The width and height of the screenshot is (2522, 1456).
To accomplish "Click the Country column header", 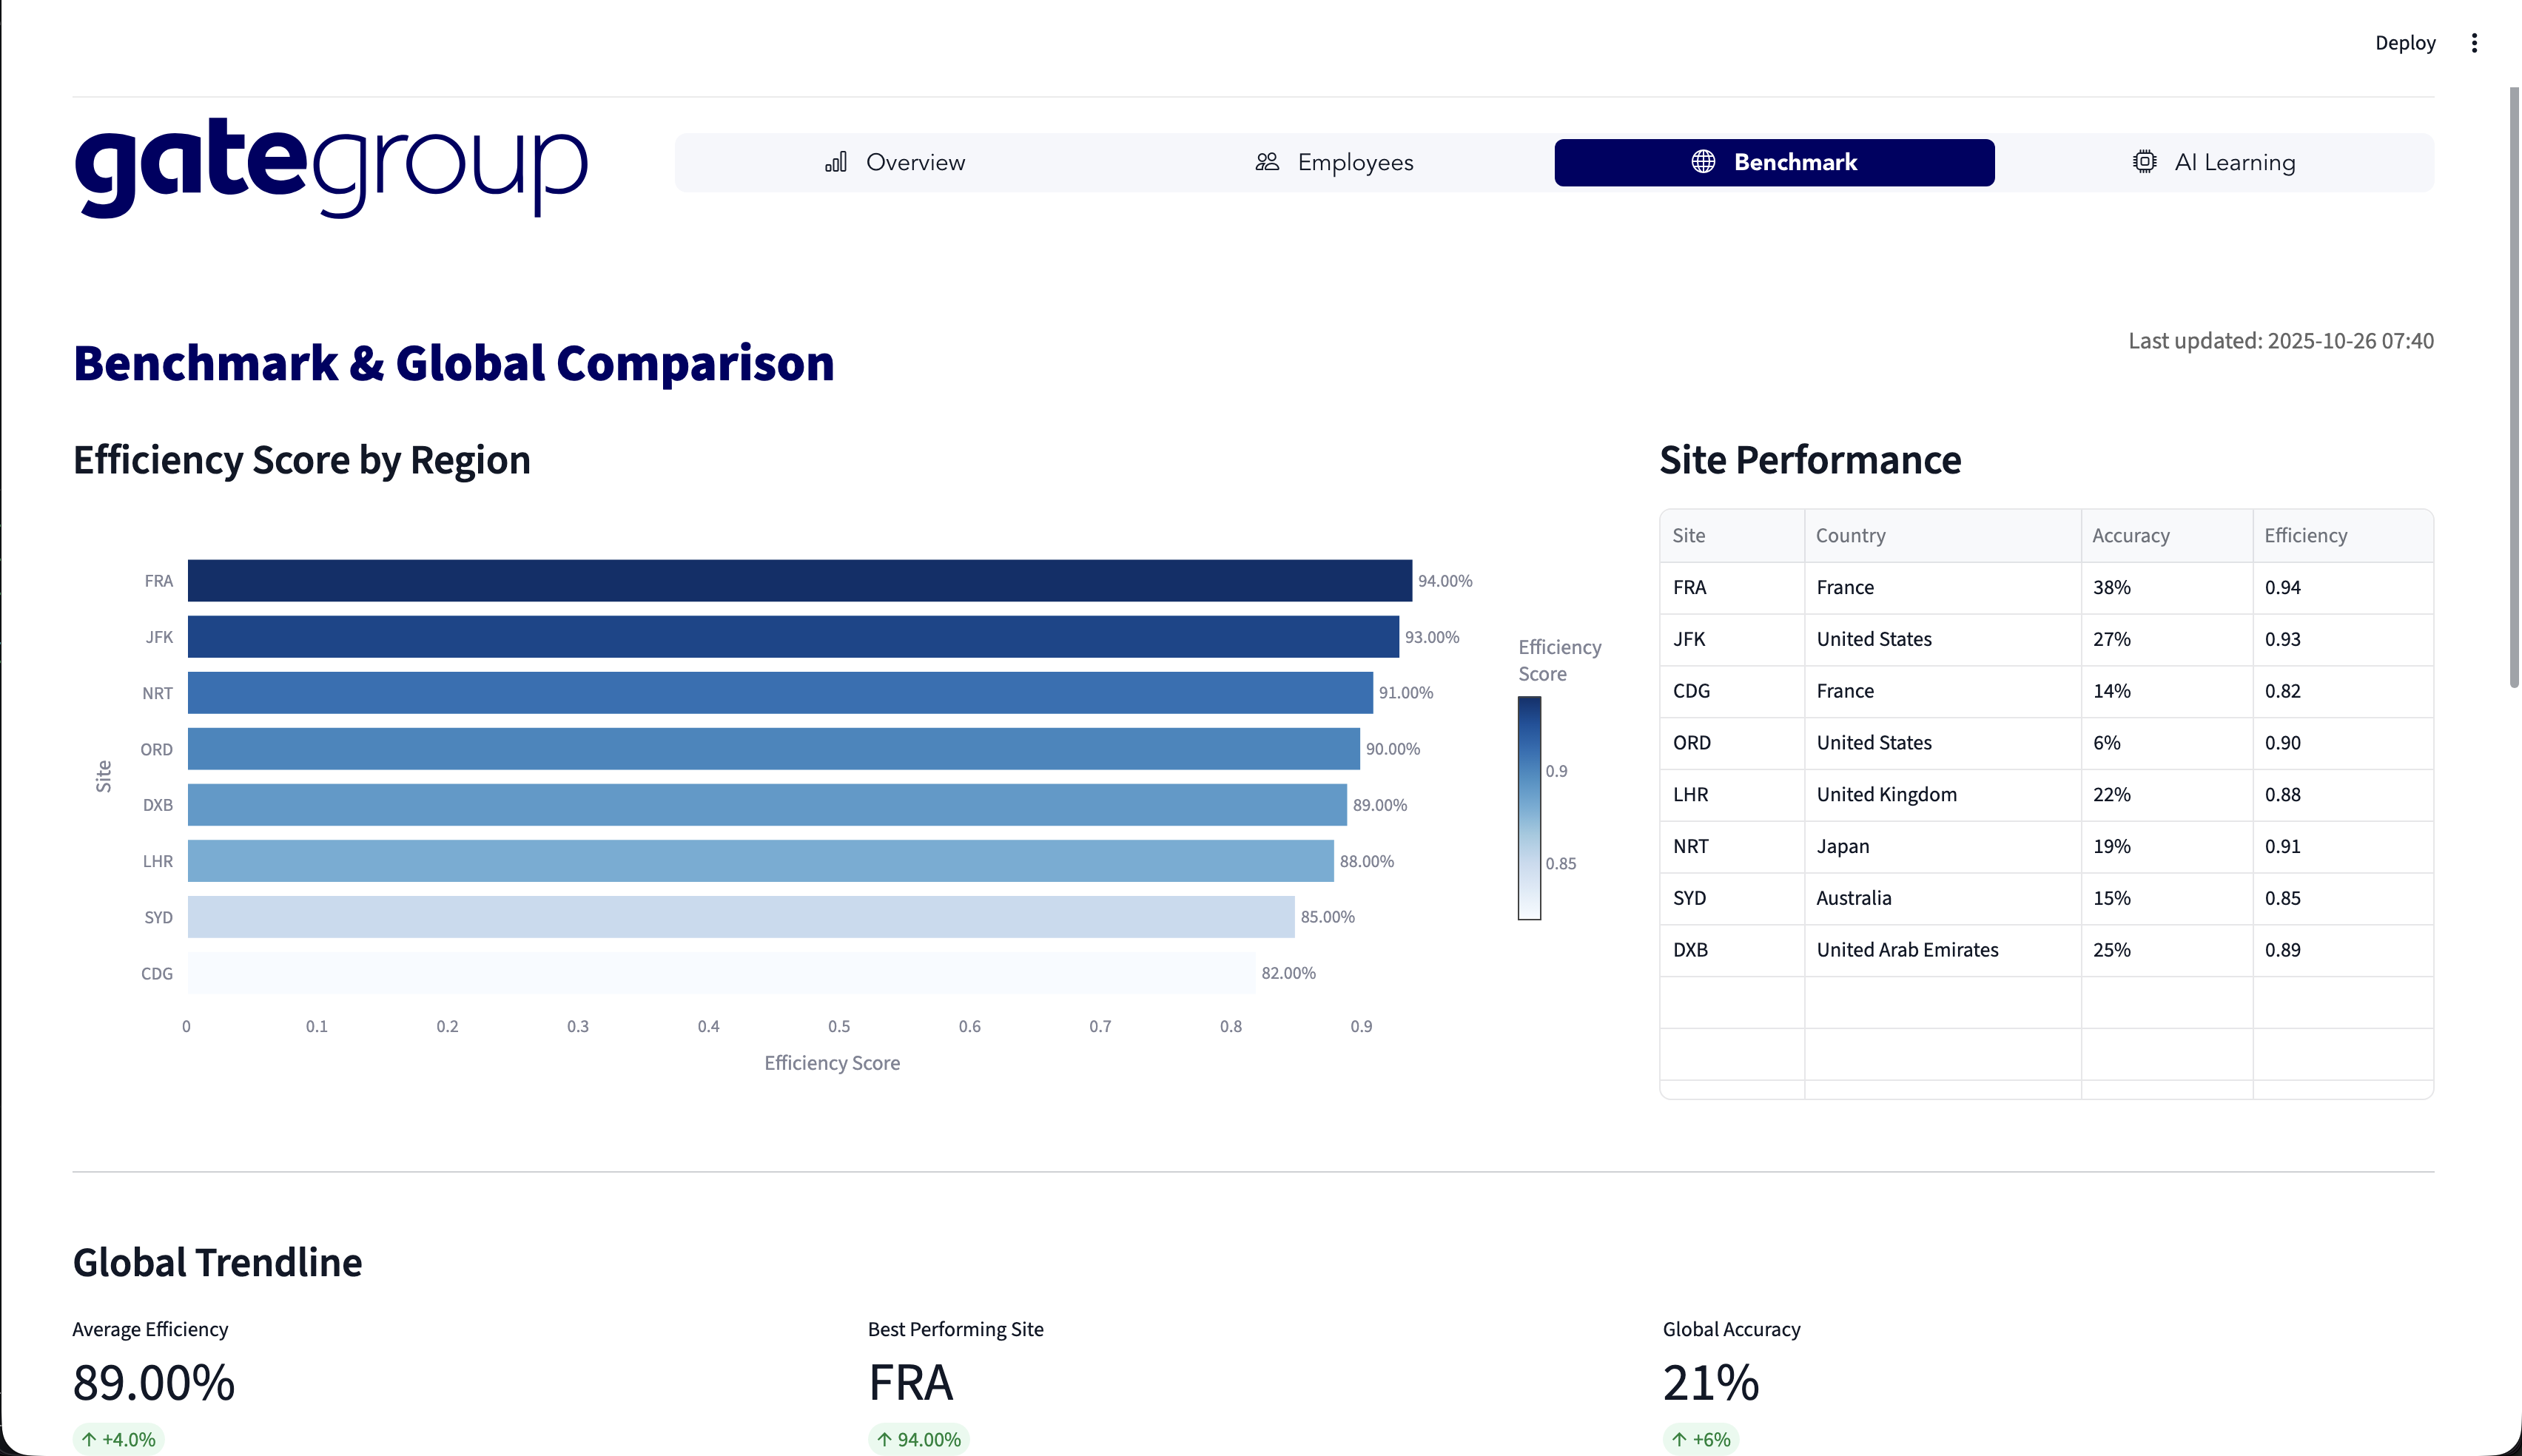I will click(x=1850, y=535).
